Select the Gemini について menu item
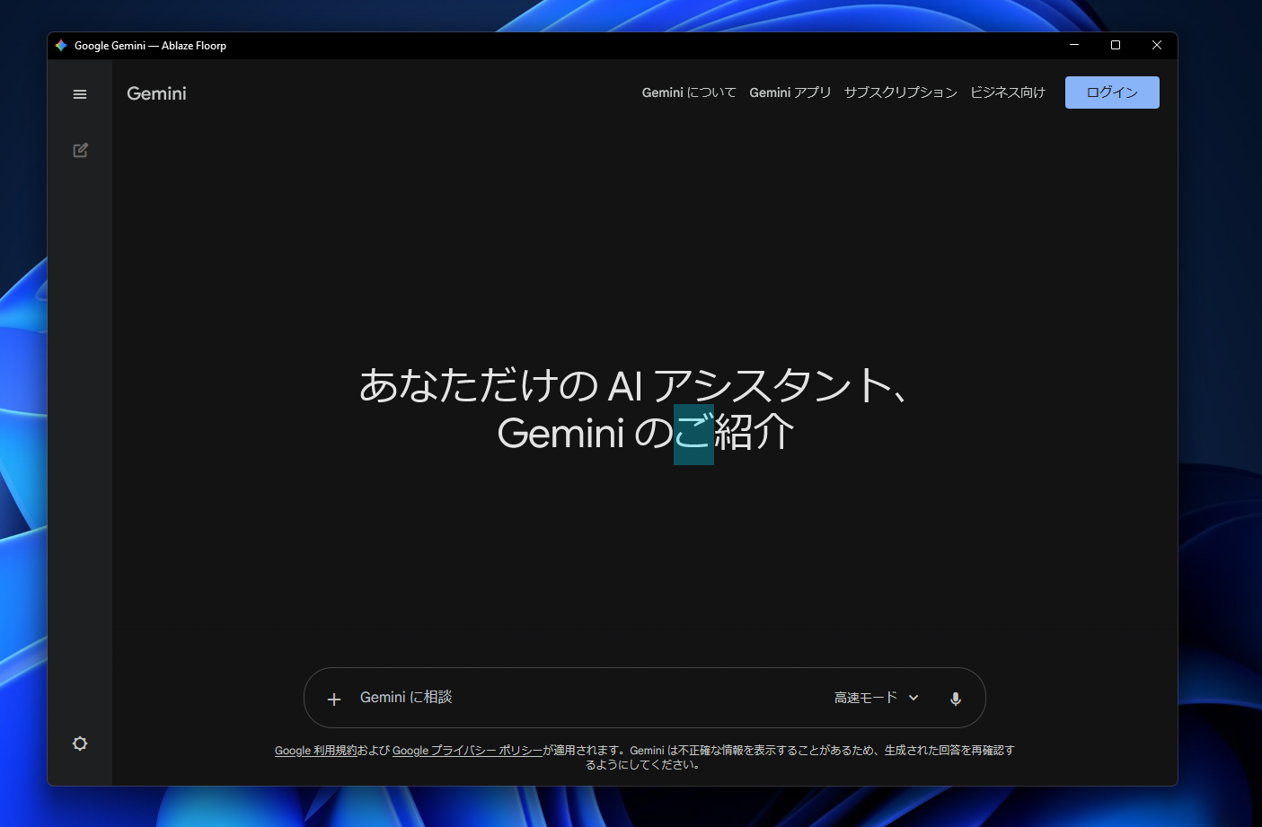Image resolution: width=1262 pixels, height=827 pixels. pos(687,92)
